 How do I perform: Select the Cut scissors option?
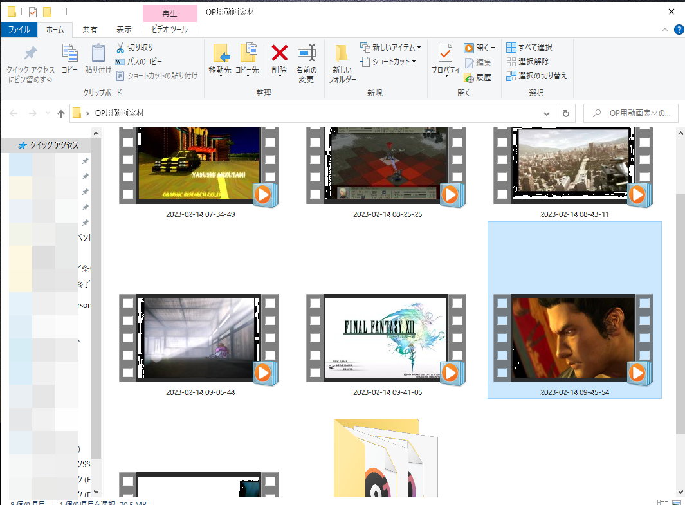coord(134,47)
